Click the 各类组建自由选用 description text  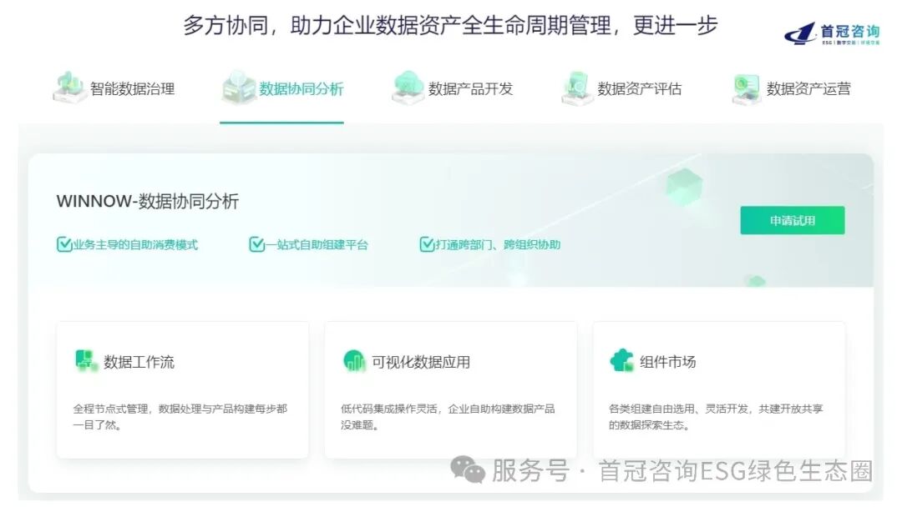click(716, 417)
